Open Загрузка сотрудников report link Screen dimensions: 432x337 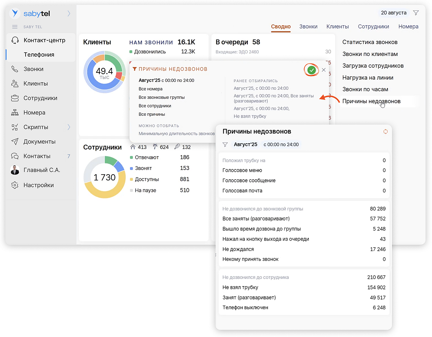373,66
